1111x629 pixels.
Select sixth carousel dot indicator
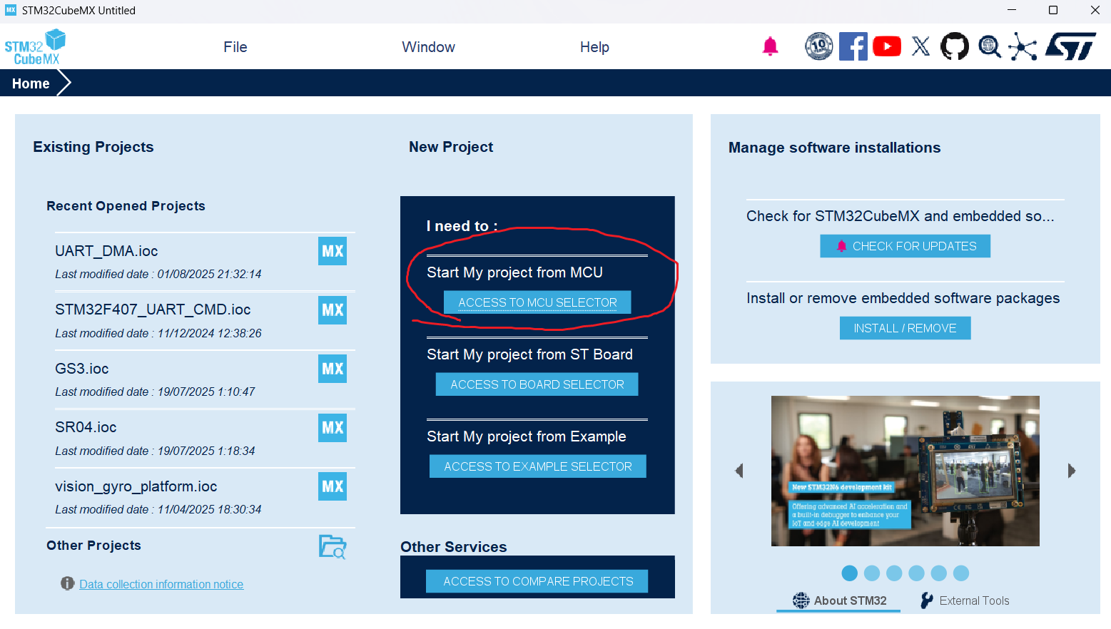[x=961, y=573]
